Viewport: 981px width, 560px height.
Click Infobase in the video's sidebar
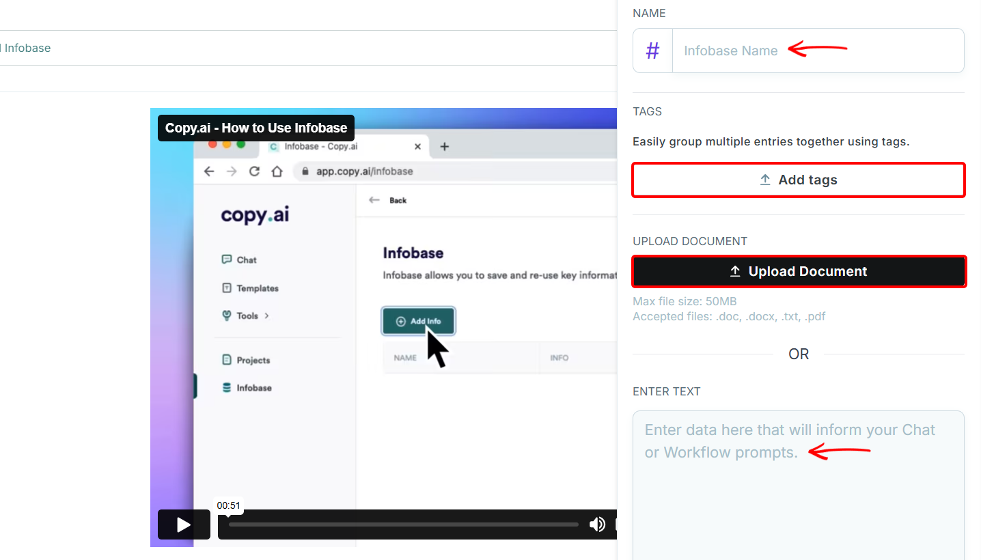pos(247,387)
